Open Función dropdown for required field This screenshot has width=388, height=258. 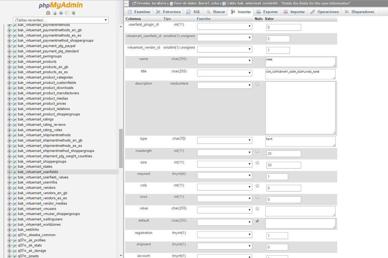click(x=225, y=176)
